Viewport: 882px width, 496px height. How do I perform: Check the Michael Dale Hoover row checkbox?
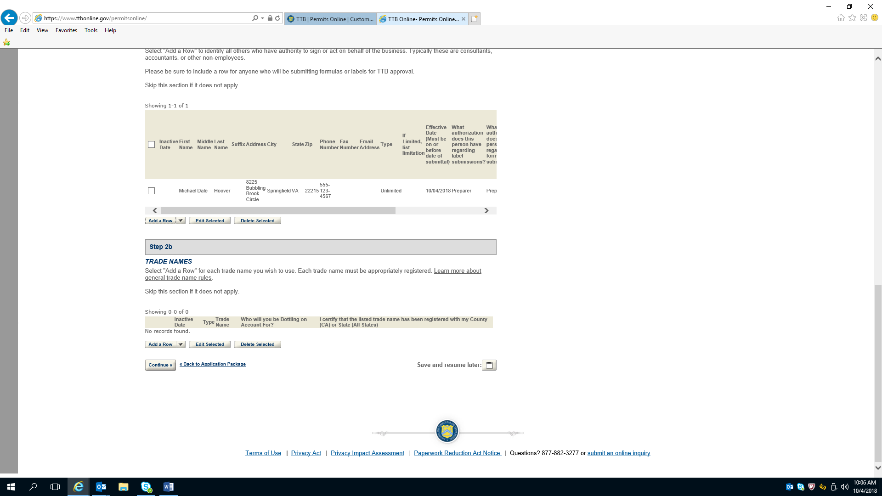(x=151, y=191)
